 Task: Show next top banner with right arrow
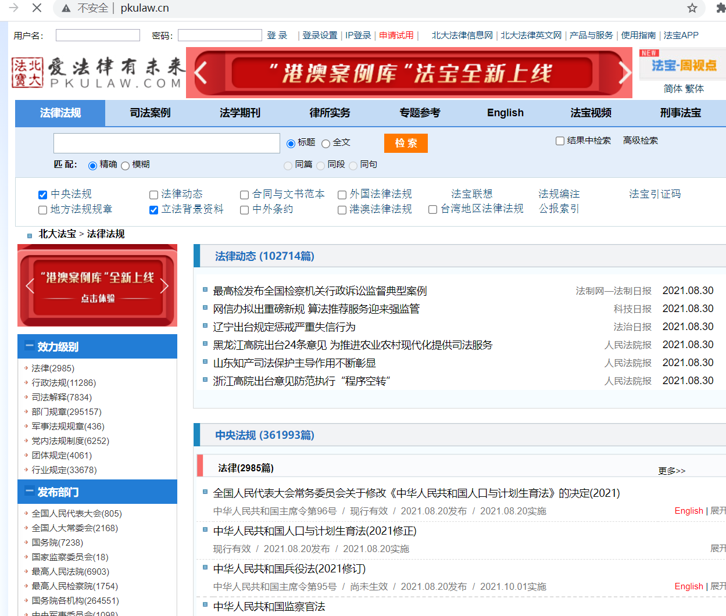pos(624,73)
